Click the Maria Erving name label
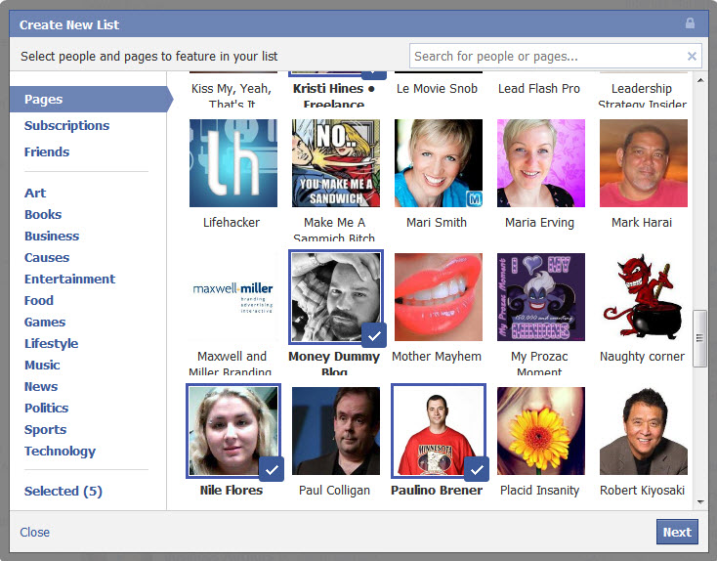Screen dimensions: 717x561 (x=539, y=223)
